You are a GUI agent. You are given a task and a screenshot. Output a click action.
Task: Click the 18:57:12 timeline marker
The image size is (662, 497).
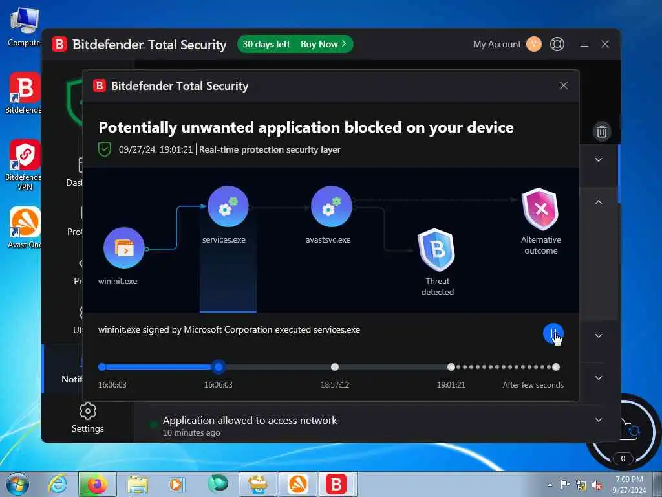pyautogui.click(x=335, y=367)
